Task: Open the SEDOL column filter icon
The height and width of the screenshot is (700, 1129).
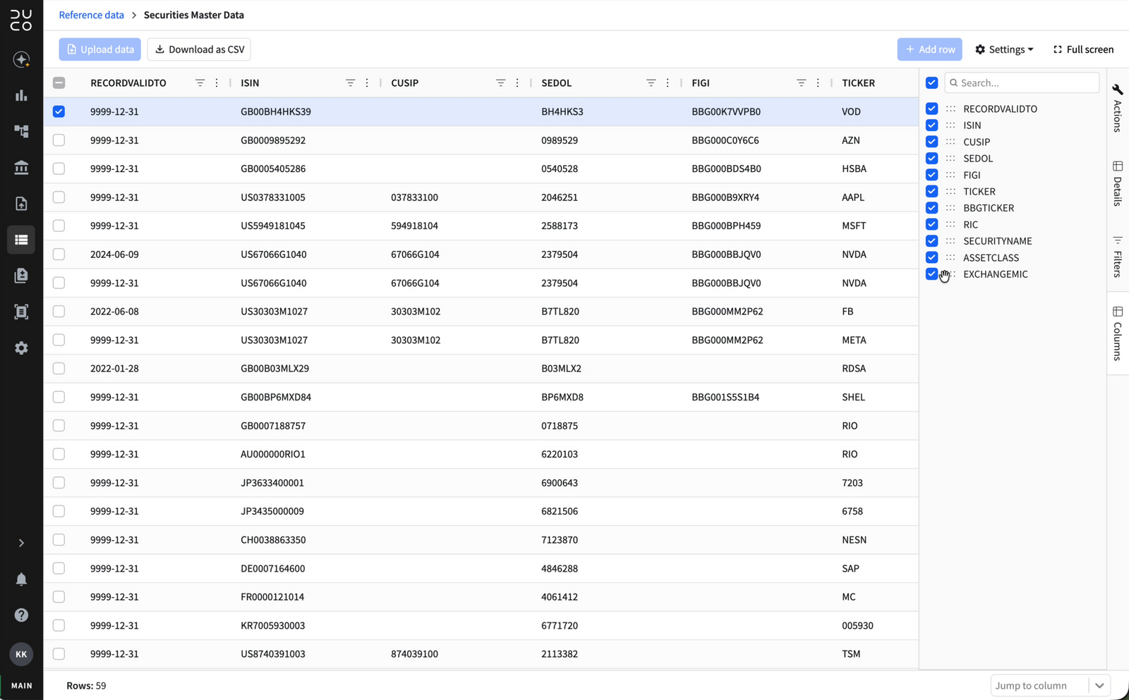Action: coord(651,83)
